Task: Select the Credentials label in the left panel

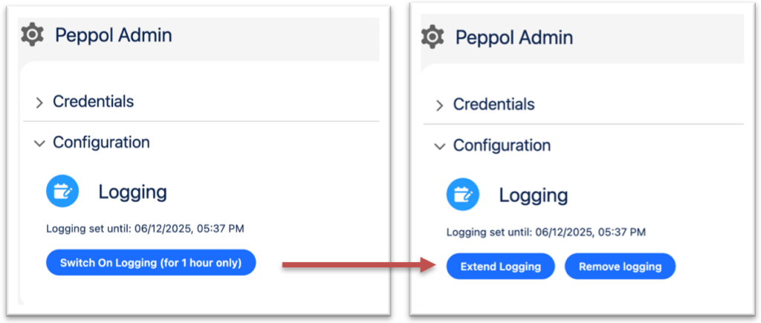Action: coord(93,102)
